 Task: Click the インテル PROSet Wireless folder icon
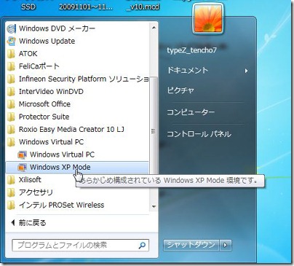pos(11,206)
